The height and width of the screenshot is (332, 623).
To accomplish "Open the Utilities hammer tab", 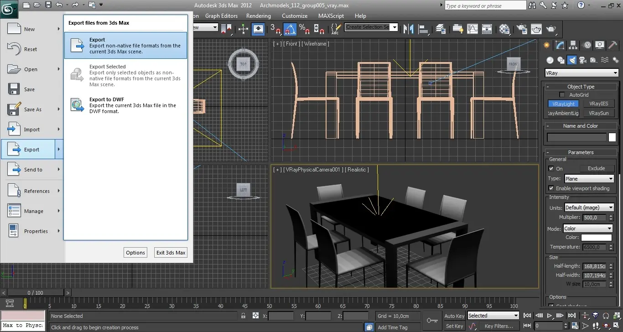I will click(613, 45).
